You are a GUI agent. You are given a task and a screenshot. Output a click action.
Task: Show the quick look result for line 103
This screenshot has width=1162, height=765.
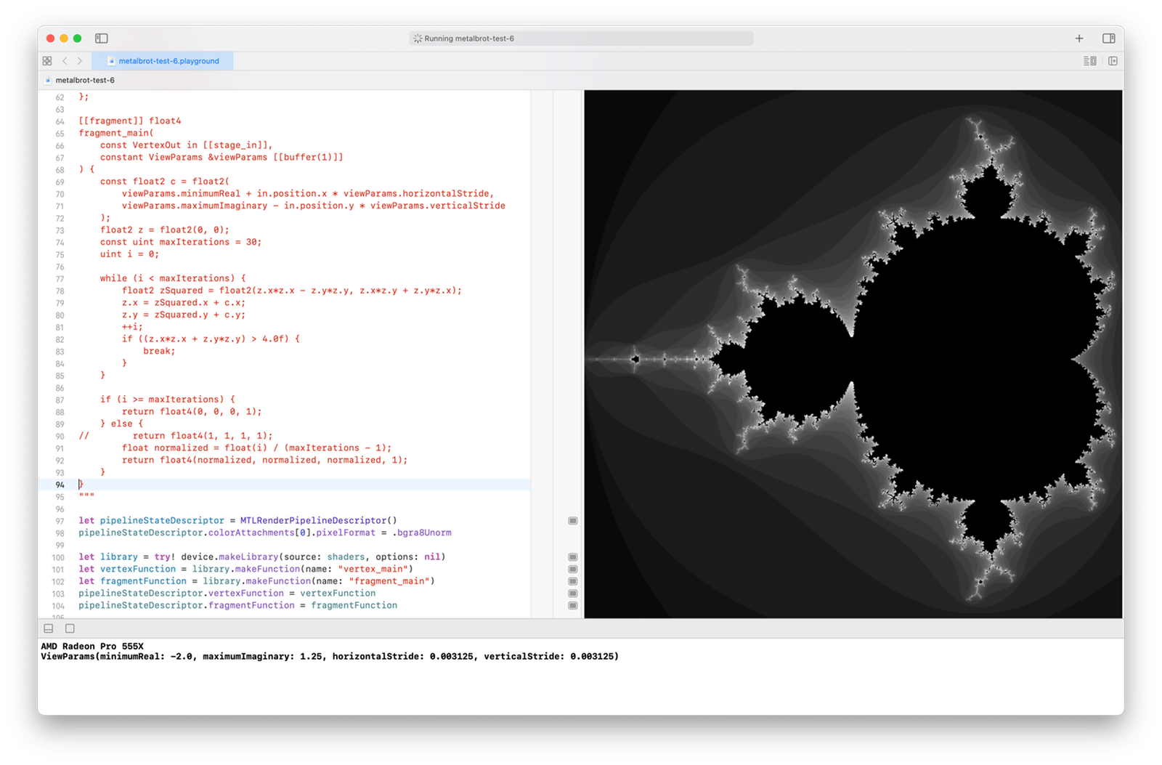click(x=573, y=594)
